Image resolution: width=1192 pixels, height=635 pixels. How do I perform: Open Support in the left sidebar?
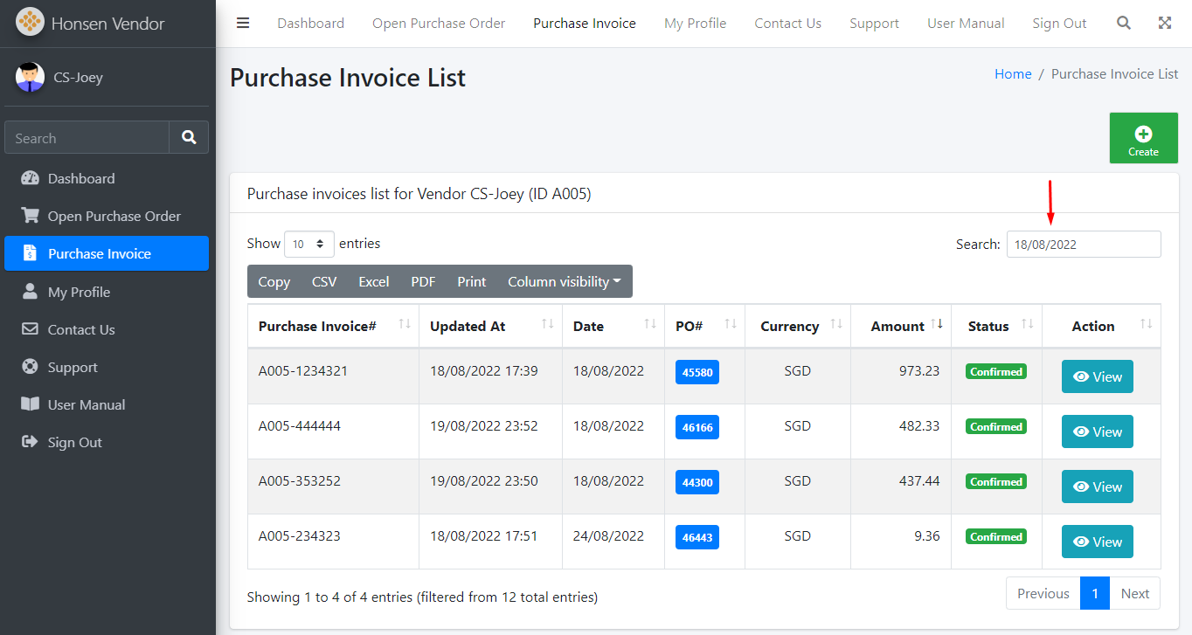pos(73,368)
